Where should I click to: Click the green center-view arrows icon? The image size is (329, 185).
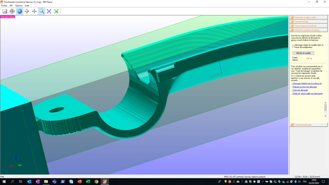coord(56,11)
